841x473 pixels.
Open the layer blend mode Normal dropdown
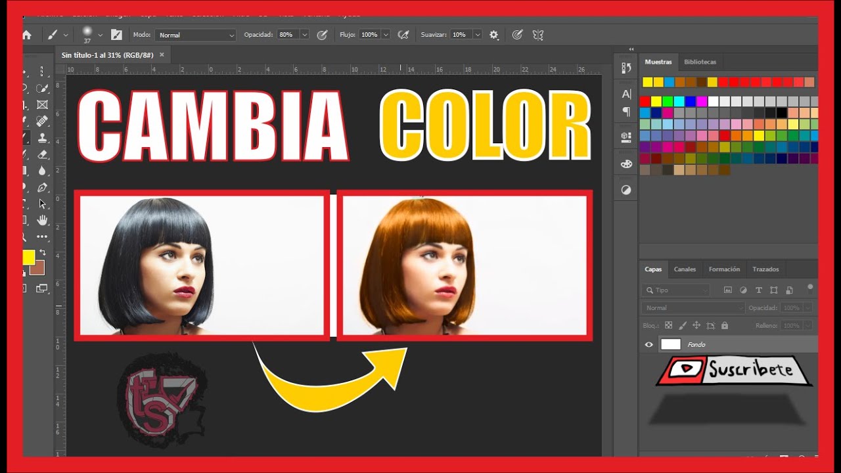pyautogui.click(x=694, y=307)
